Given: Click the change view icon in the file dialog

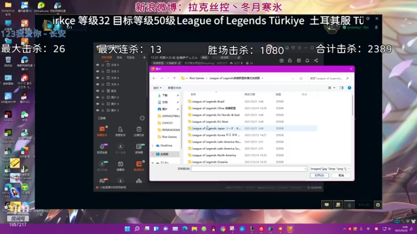Looking at the screenshot, I should pos(330,88).
